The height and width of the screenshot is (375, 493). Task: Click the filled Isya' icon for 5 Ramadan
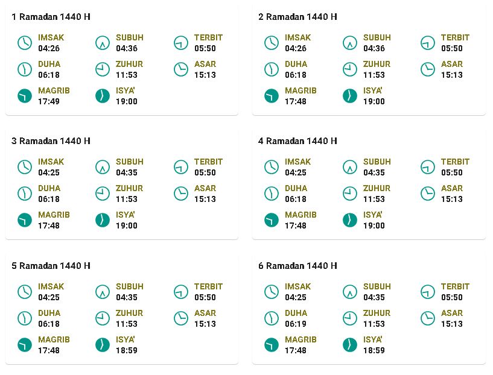coord(103,345)
